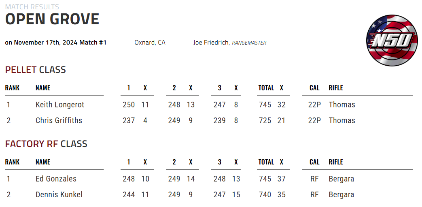The width and height of the screenshot is (422, 207).
Task: Click NAME column header in Pellet table
Action: click(43, 88)
